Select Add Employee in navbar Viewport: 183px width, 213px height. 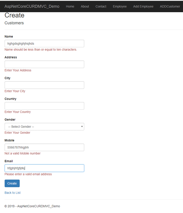coord(143,6)
